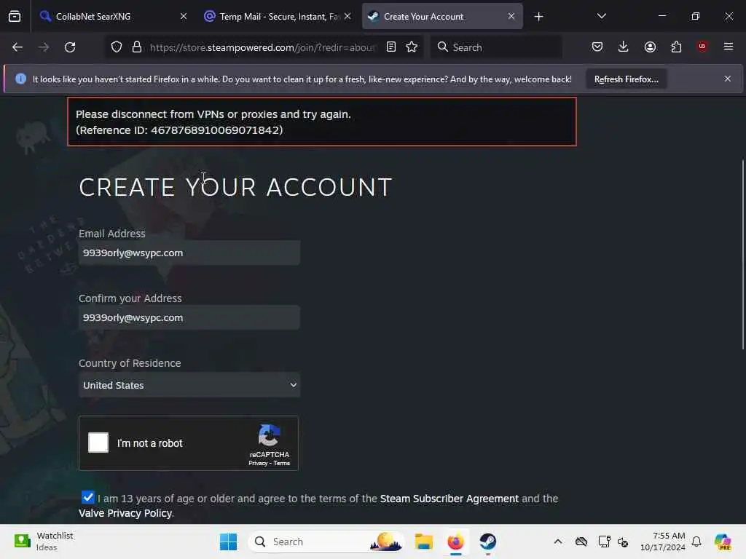This screenshot has height=559, width=746.
Task: Open Firefox downloads panel
Action: [624, 47]
